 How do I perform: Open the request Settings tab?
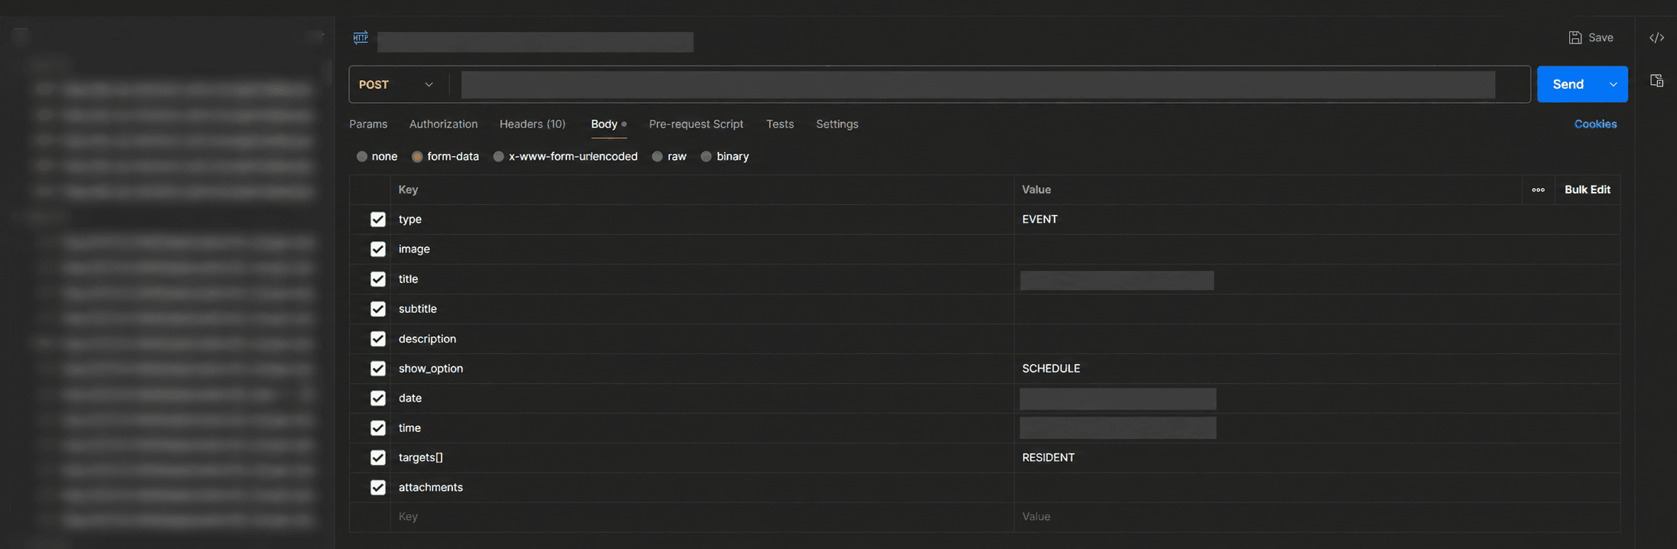coord(837,124)
